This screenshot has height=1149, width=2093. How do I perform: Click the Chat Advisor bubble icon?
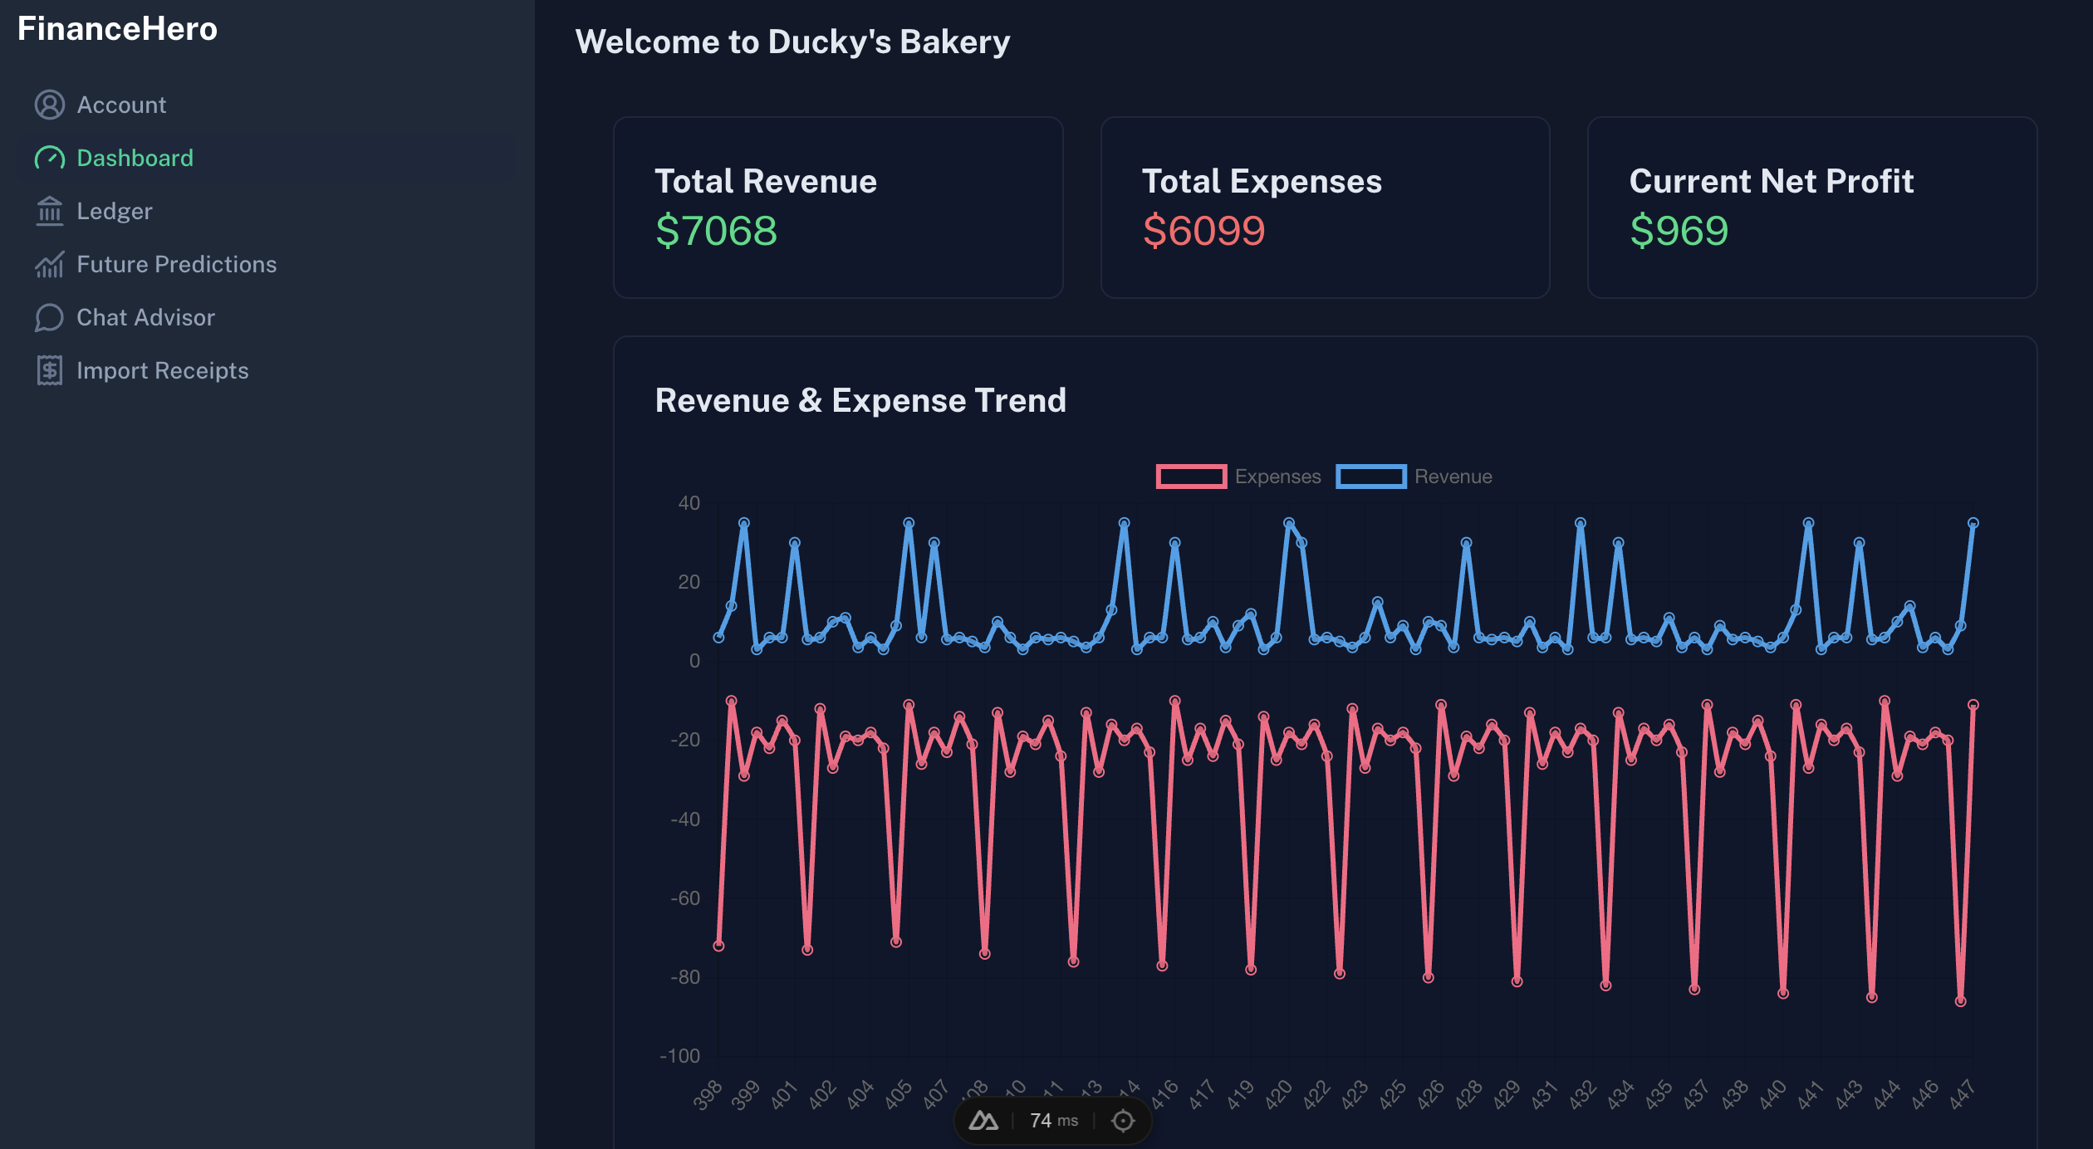pyautogui.click(x=49, y=317)
